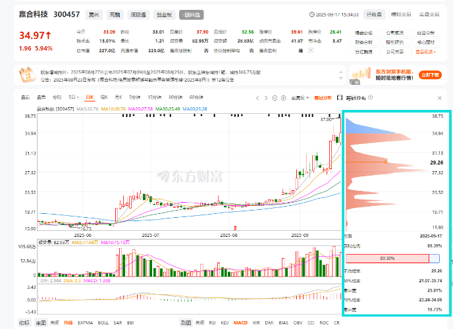453x329 pixels.
Task: Turn off sub chart via 关闭 after 副图
Action: tap(200, 322)
